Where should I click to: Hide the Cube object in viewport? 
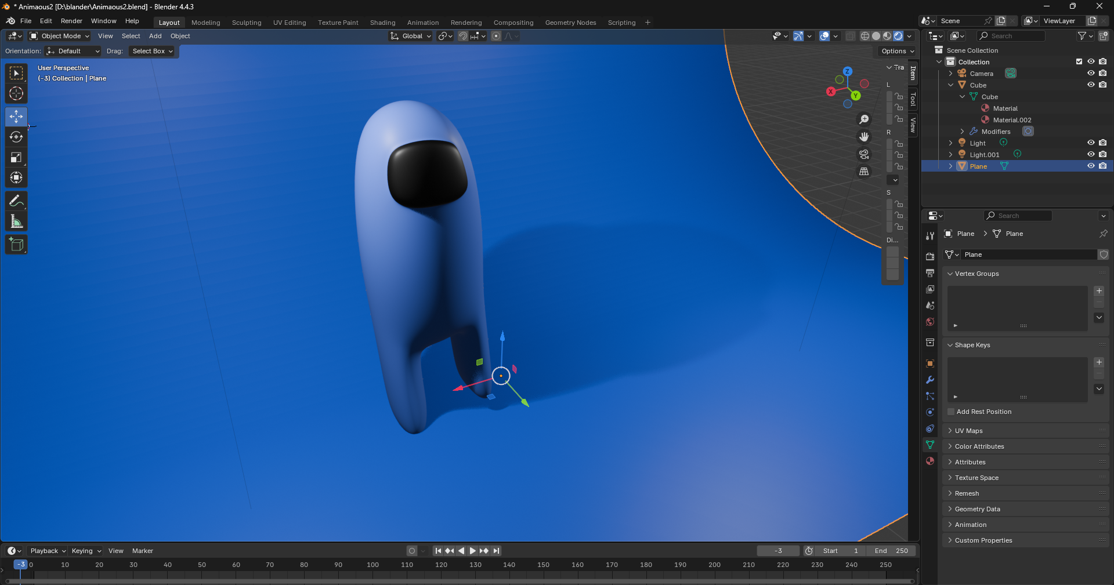click(x=1091, y=85)
